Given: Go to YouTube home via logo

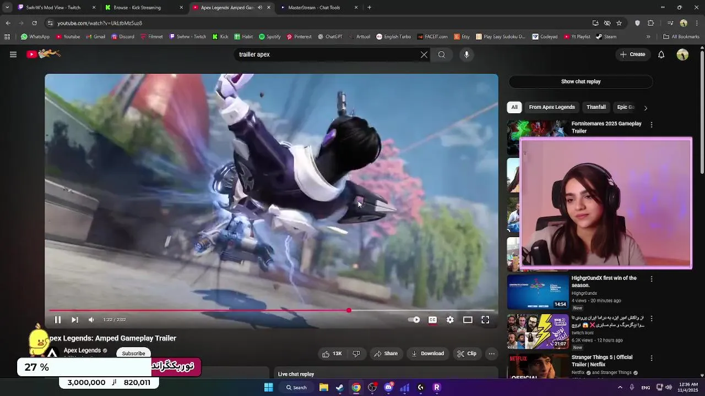Looking at the screenshot, I should click(44, 54).
